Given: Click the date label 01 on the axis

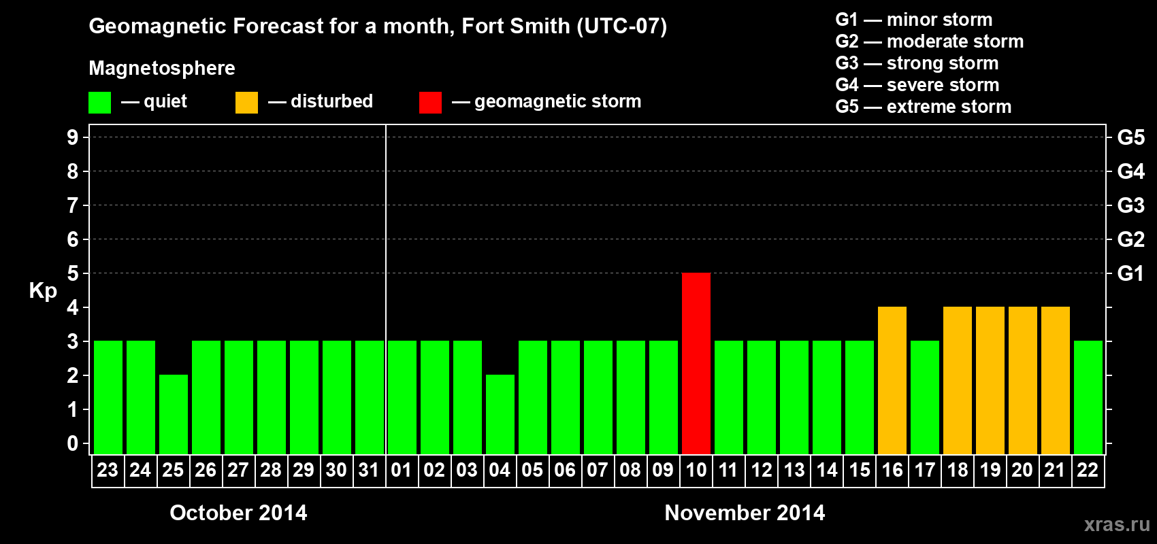Looking at the screenshot, I should coord(402,471).
